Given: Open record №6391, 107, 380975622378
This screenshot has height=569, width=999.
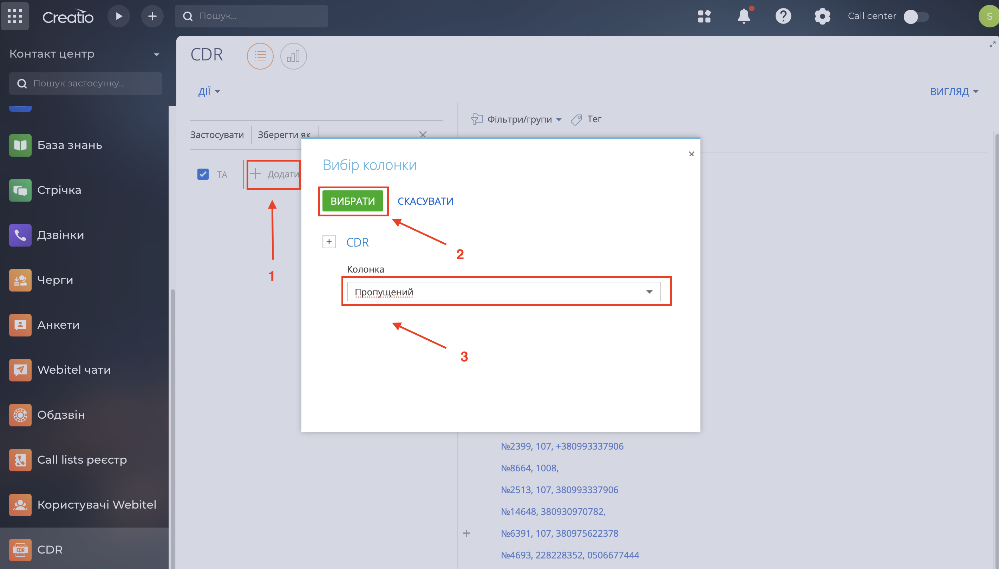Looking at the screenshot, I should [x=559, y=534].
